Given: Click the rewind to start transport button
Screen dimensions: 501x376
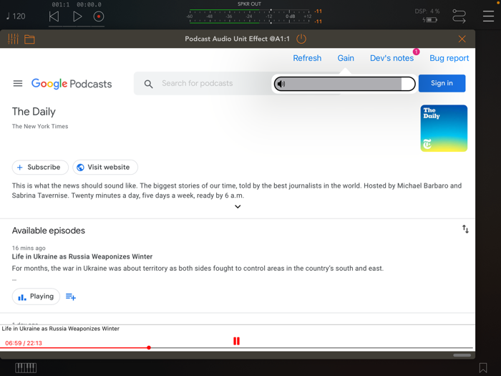Looking at the screenshot, I should click(x=54, y=16).
